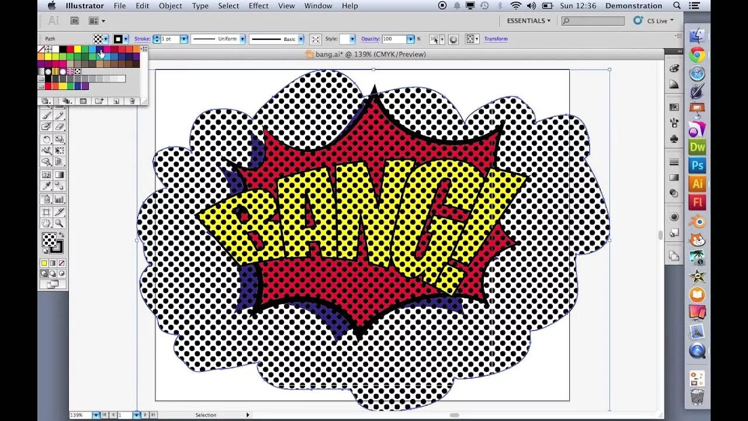
Task: Open the zoom level dropdown
Action: point(96,415)
